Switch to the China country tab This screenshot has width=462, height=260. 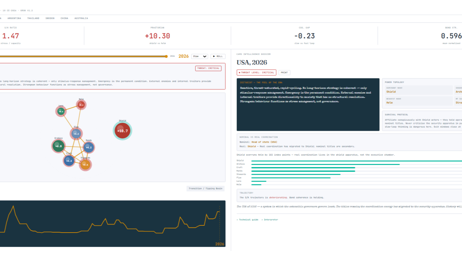pyautogui.click(x=64, y=18)
